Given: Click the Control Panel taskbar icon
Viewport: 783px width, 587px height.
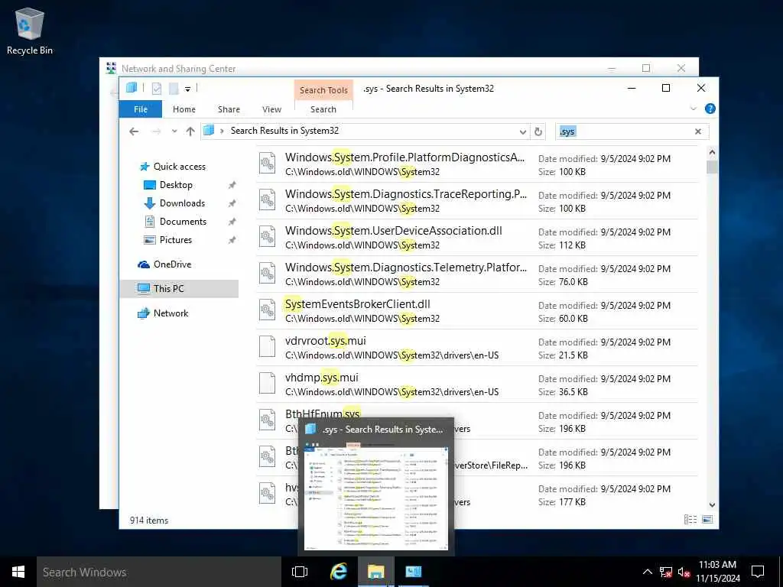Looking at the screenshot, I should (413, 572).
